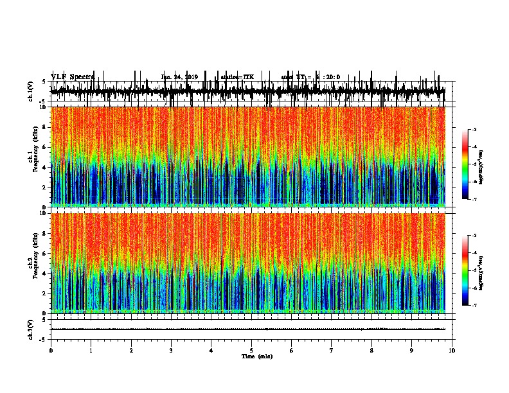Click the '-3' value on ch.2 color bar
Image resolution: width=509 pixels, height=393 pixels.
[474, 236]
